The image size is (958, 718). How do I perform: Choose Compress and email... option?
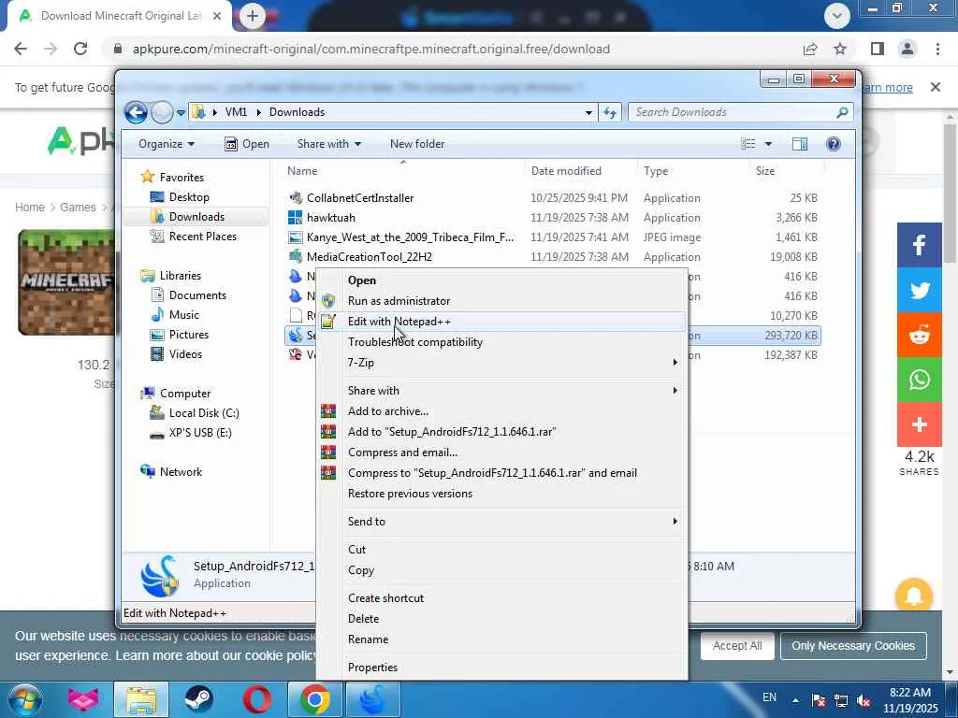point(501,452)
